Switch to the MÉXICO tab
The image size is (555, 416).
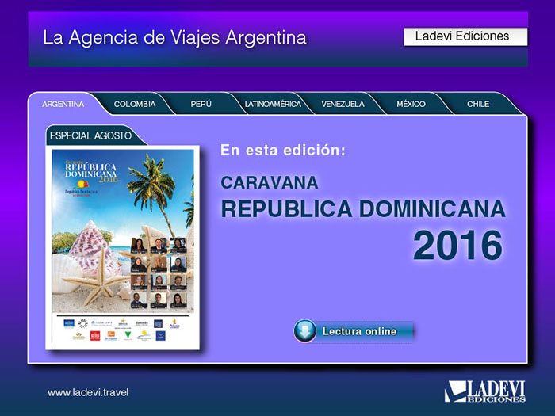tap(411, 105)
